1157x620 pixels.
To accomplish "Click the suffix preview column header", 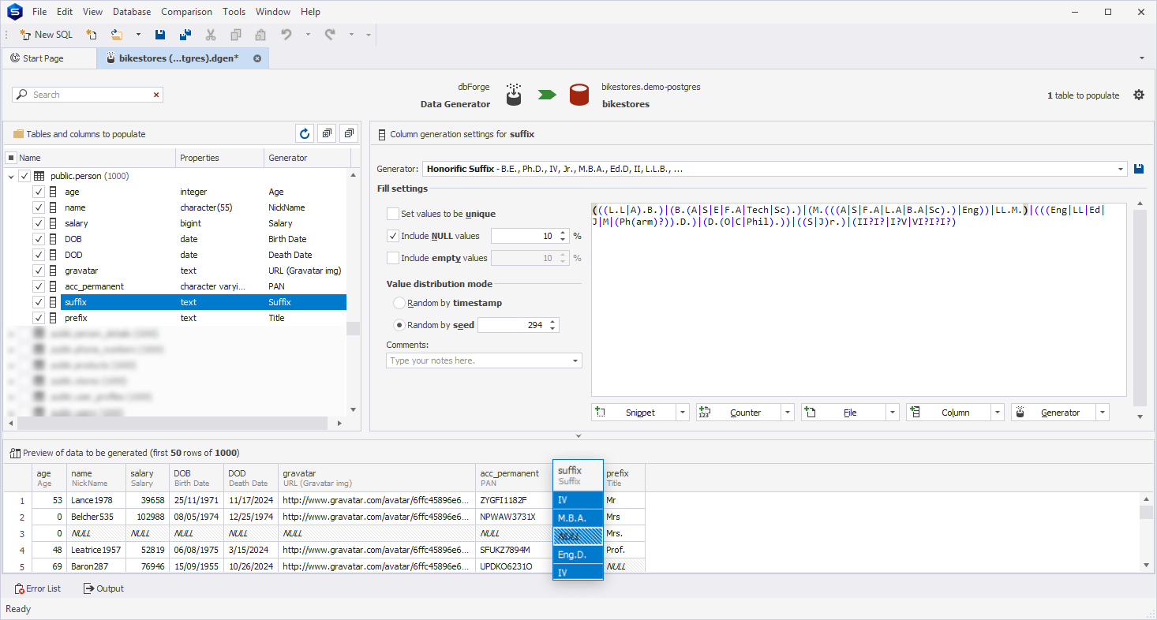I will 578,476.
